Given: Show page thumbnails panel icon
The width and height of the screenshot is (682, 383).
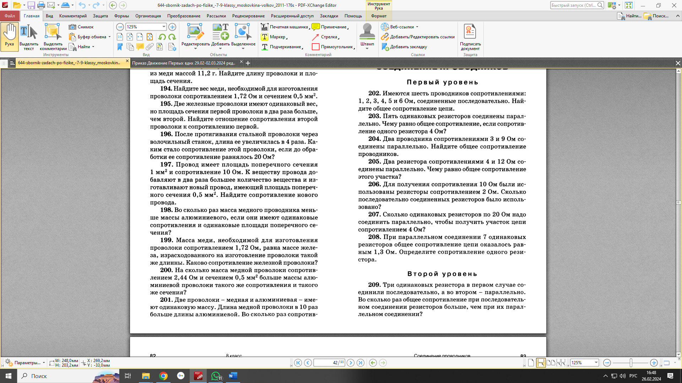Looking at the screenshot, I should (130, 47).
